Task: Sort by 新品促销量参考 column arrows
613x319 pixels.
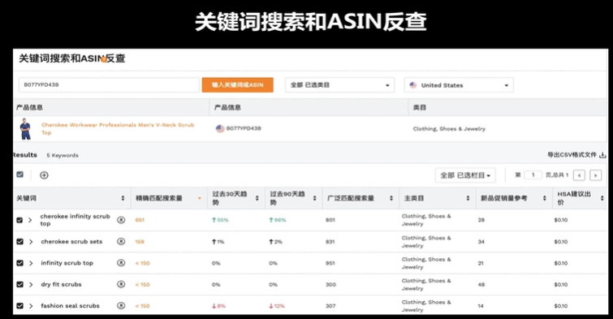Action: 544,198
